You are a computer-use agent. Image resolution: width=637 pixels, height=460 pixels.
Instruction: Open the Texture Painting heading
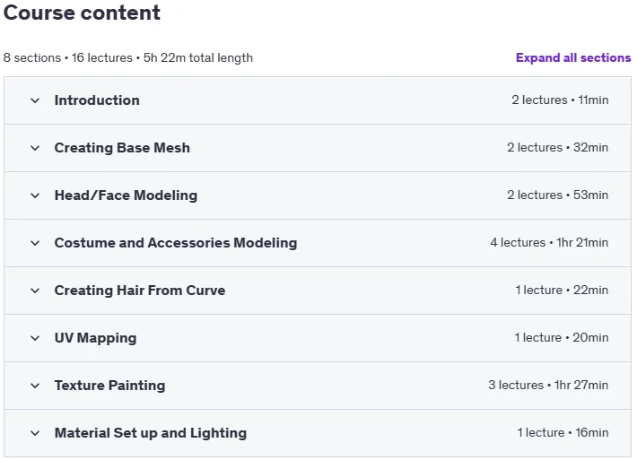(x=109, y=386)
